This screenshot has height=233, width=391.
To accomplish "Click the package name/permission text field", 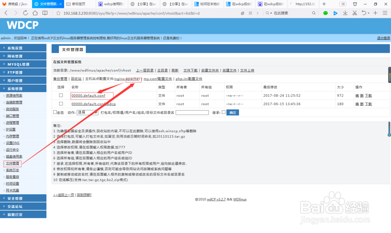I will point(192,112).
